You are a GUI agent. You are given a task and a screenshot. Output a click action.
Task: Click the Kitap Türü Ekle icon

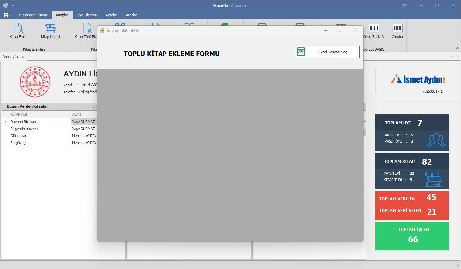pyautogui.click(x=87, y=28)
